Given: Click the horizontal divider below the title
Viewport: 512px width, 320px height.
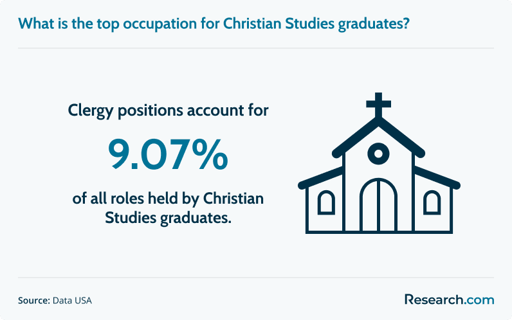Looking at the screenshot, I should coord(256,48).
